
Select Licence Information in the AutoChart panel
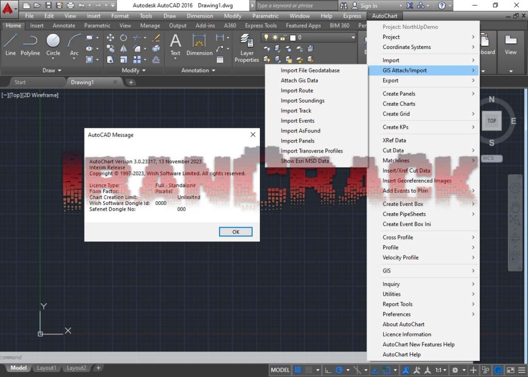click(407, 334)
